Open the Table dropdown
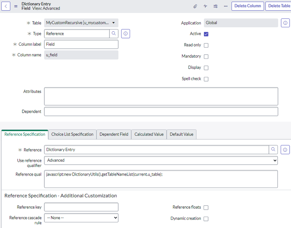Image resolution: width=291 pixels, height=228 pixels. [x=81, y=23]
